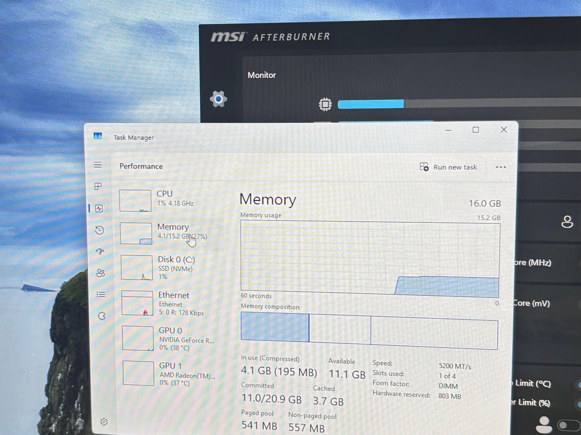The image size is (581, 435).
Task: Click the In use 4.1 GB (195 MB) value
Action: pyautogui.click(x=279, y=371)
